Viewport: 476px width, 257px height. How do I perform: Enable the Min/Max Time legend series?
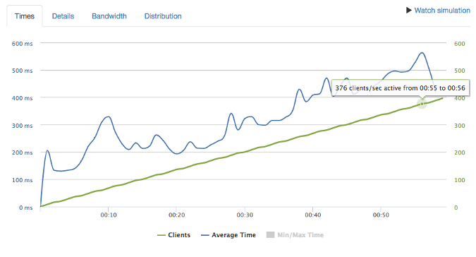295,235
